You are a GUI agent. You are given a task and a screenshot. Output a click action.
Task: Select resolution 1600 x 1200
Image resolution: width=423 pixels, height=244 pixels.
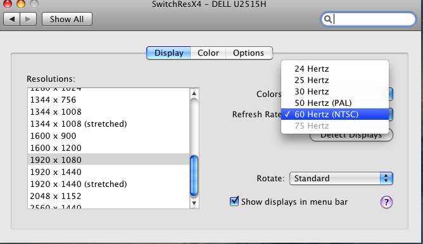(109, 148)
